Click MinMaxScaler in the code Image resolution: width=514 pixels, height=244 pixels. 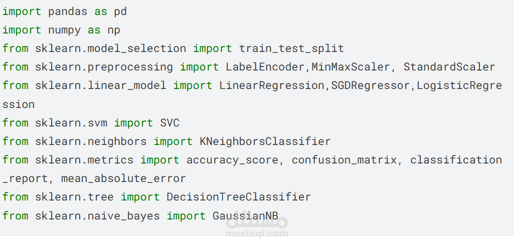[x=351, y=67]
